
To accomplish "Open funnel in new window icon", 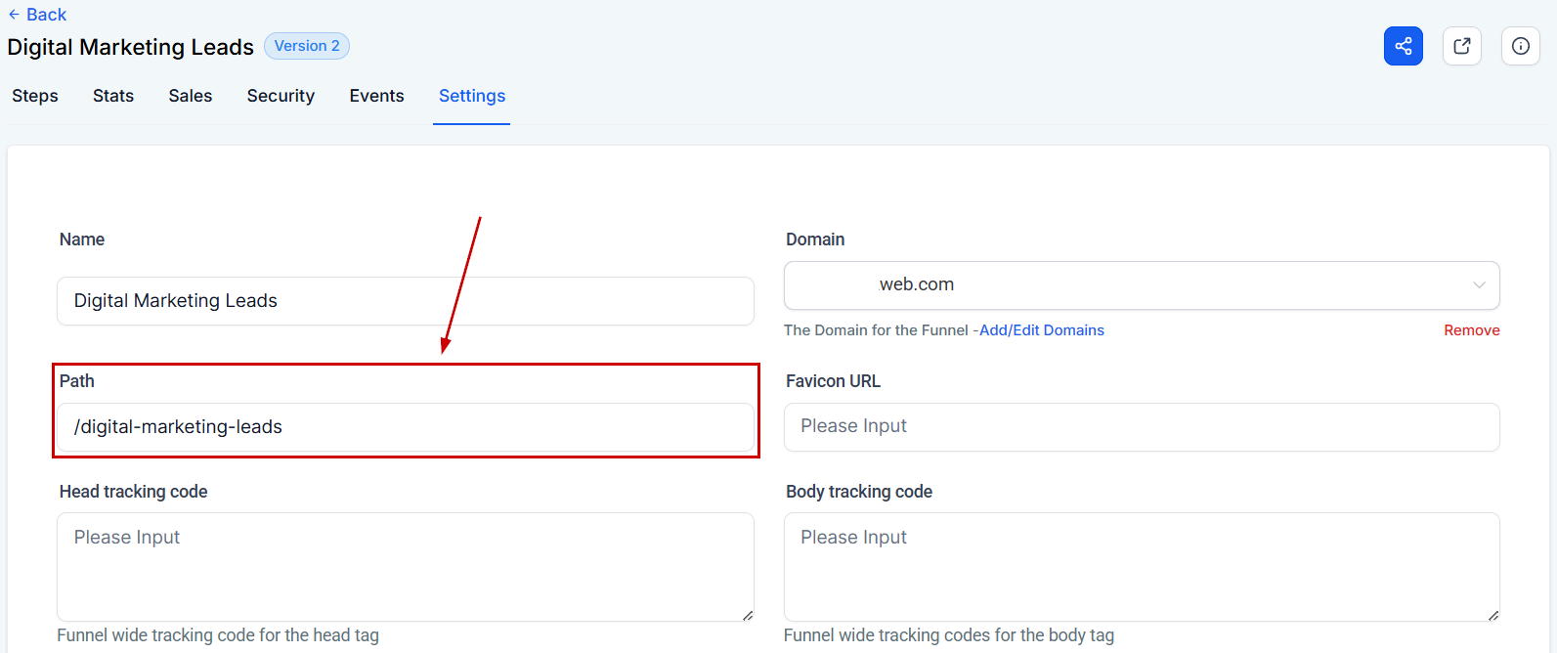I will click(1461, 46).
